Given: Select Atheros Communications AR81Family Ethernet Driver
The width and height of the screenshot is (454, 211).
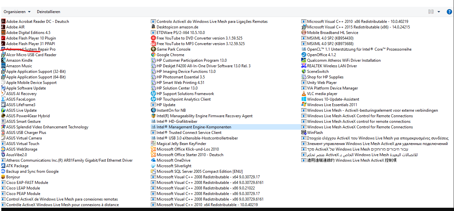Looking at the screenshot, I should click(67, 160).
